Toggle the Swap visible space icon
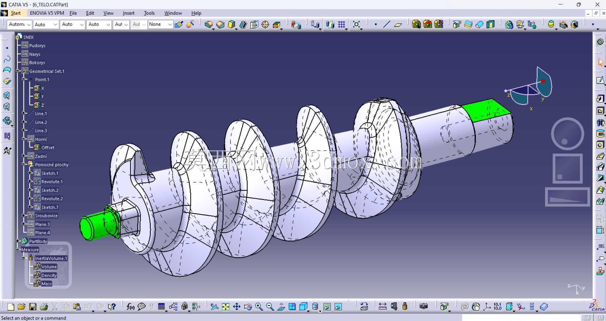 click(338, 306)
